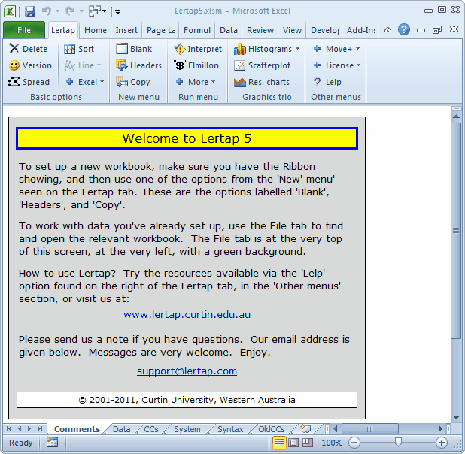This screenshot has width=465, height=454.
Task: Go to first sheet tab arrow
Action: (9, 428)
